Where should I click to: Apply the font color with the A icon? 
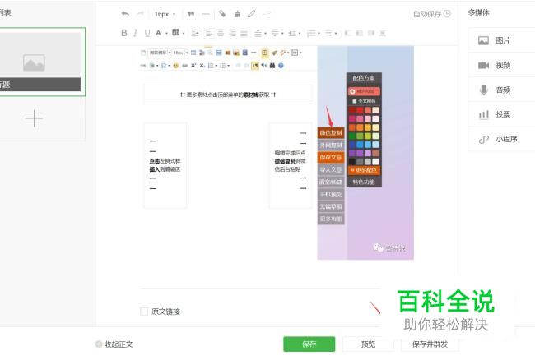[x=158, y=33]
